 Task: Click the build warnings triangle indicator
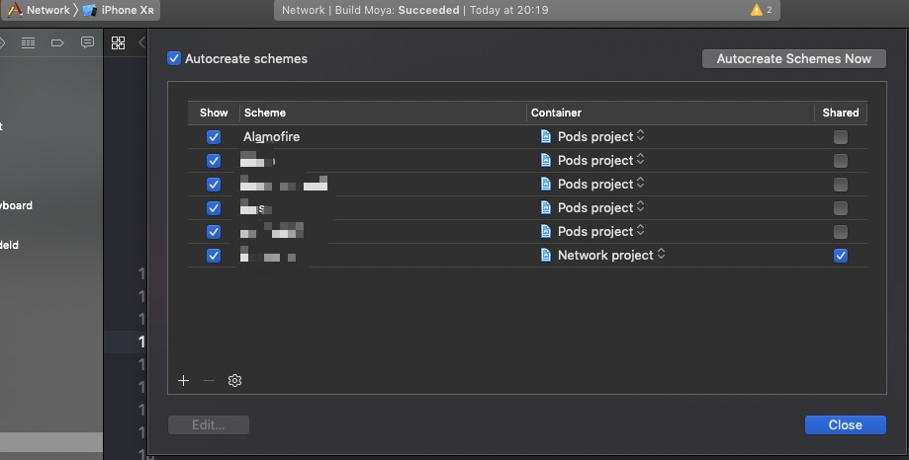tap(757, 10)
